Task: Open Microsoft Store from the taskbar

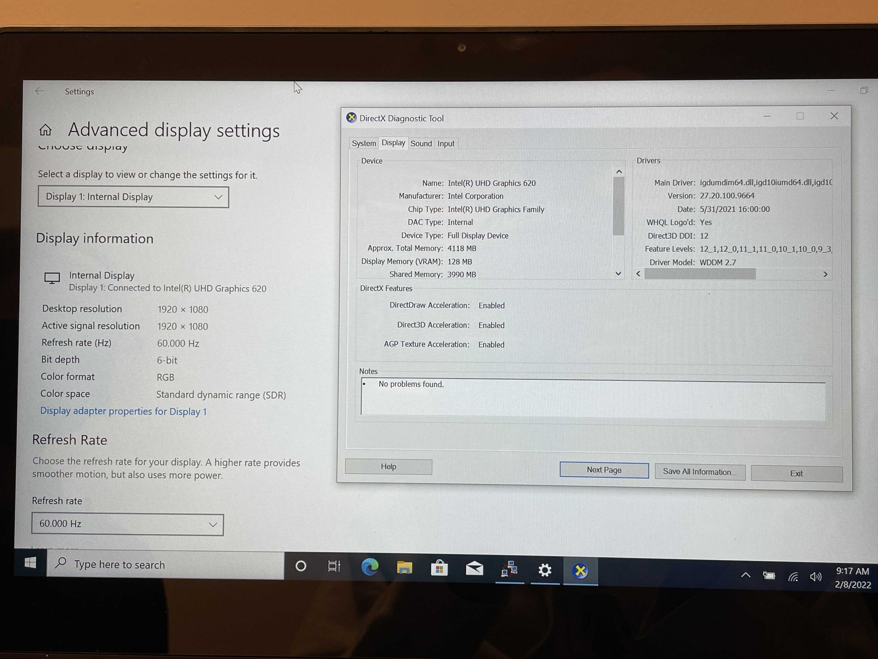Action: 439,568
